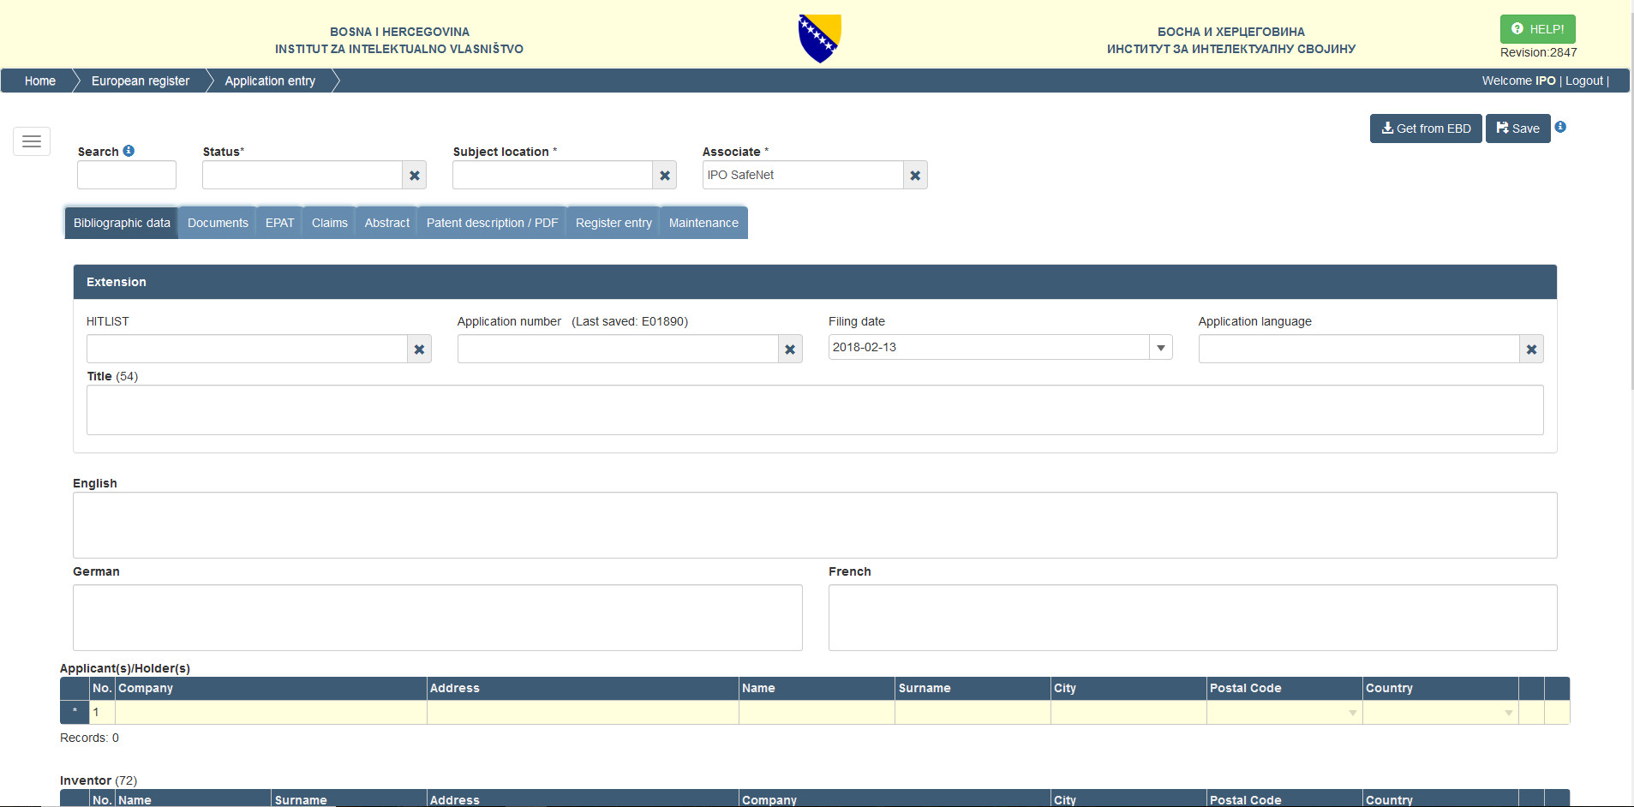1634x807 pixels.
Task: Click the info icon beside Save
Action: coord(1560,127)
